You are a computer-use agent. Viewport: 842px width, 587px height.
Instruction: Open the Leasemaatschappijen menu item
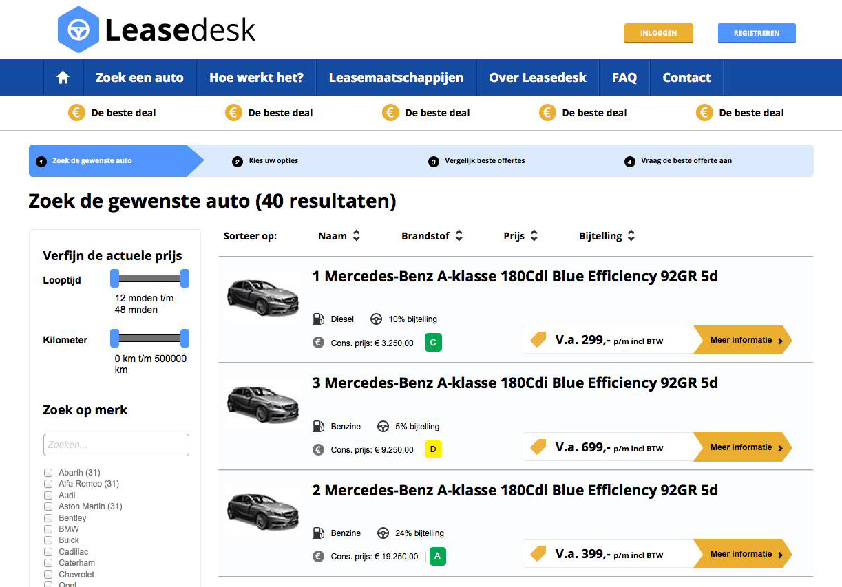tap(396, 78)
